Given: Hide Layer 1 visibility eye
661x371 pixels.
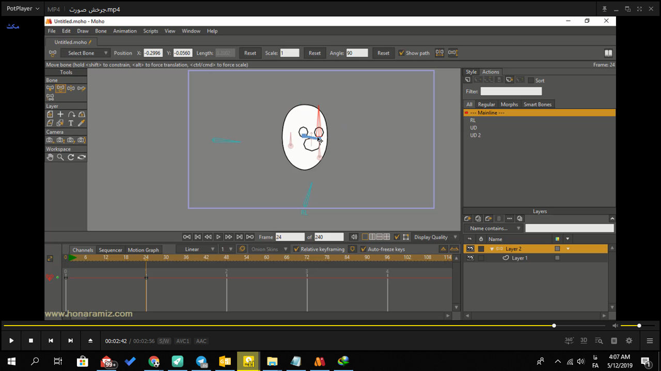Looking at the screenshot, I should pos(470,258).
